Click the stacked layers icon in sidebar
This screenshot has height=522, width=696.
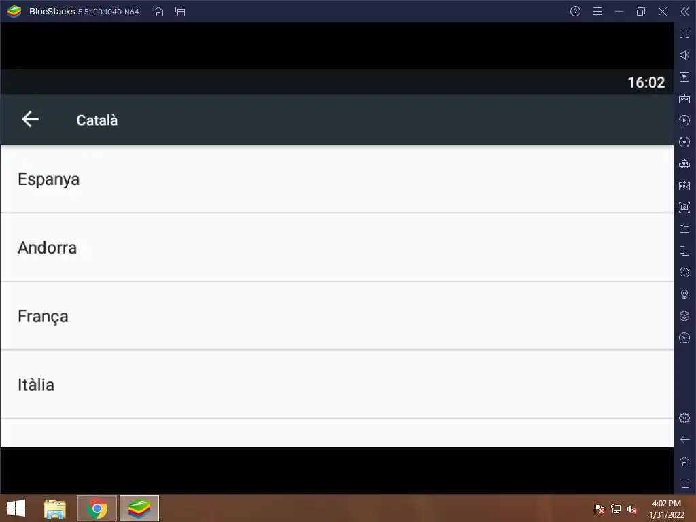(x=684, y=316)
